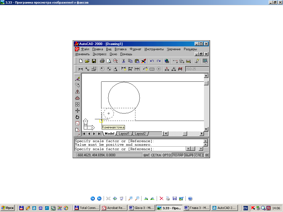This screenshot has width=283, height=212.
Task: Click the Пуск start button
Action: tap(8, 208)
